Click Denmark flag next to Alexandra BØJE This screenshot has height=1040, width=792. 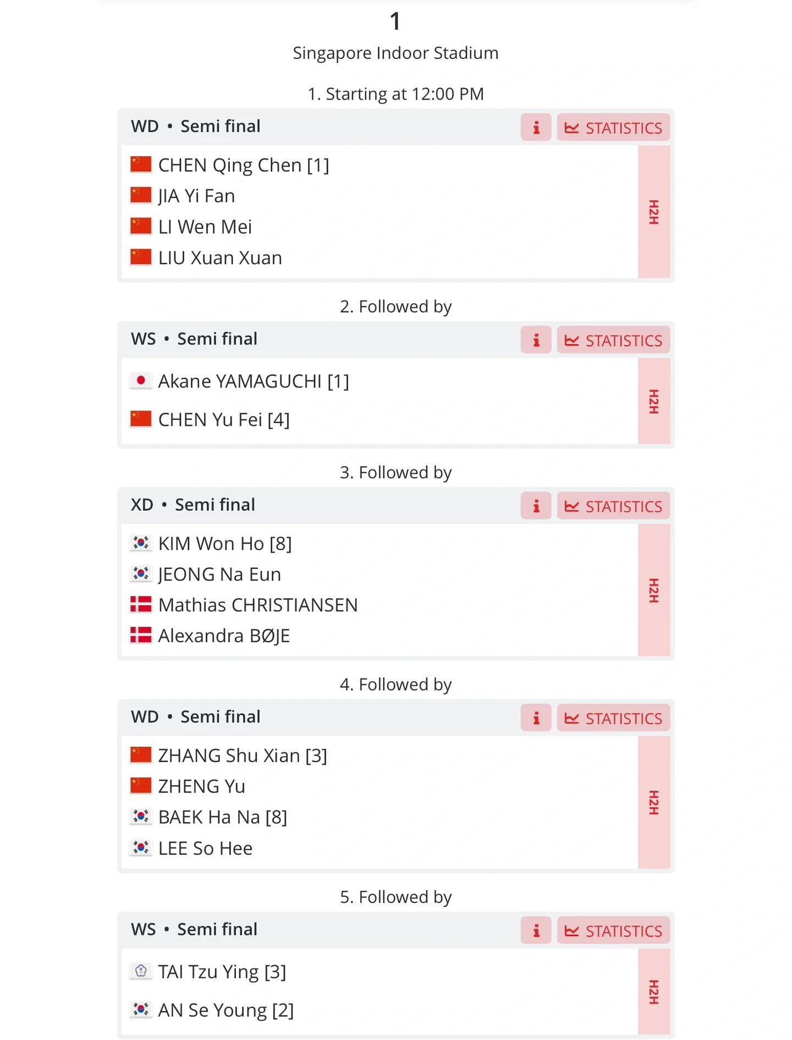coord(141,636)
